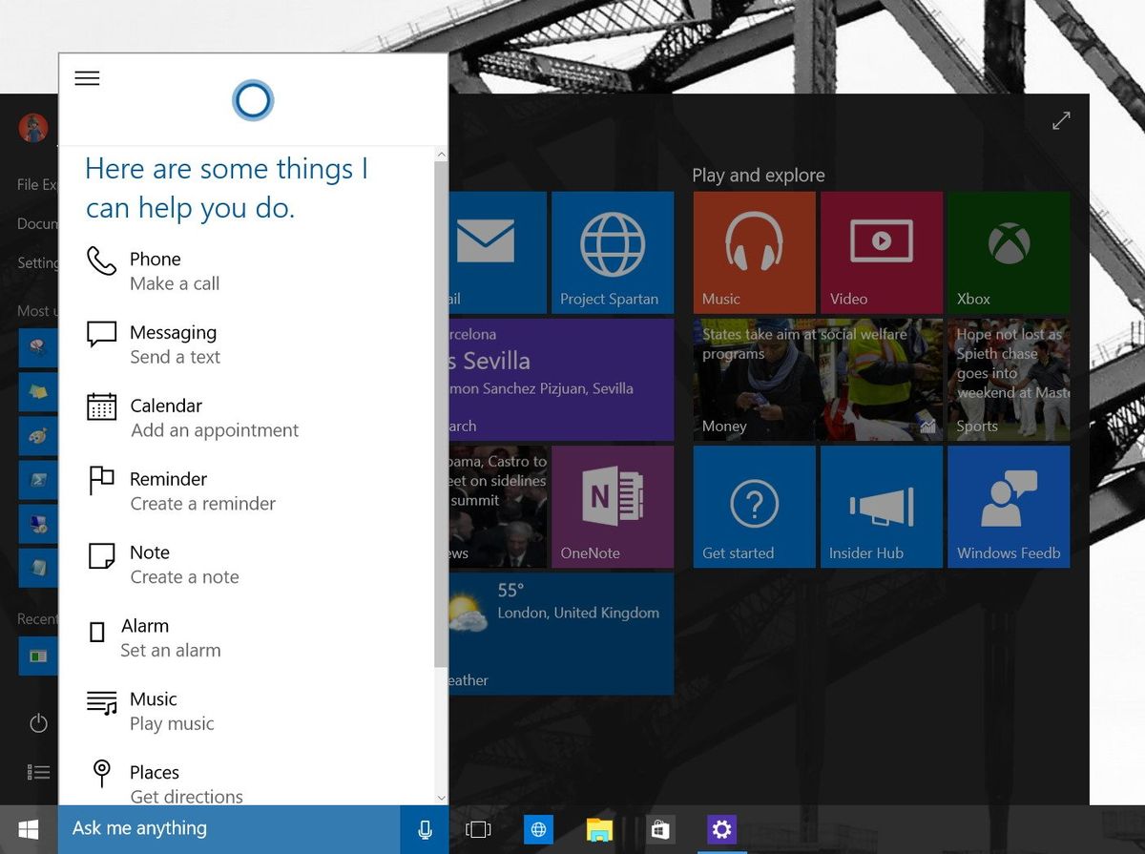Click the microphone icon for voice search
1145x854 pixels.
pos(425,829)
